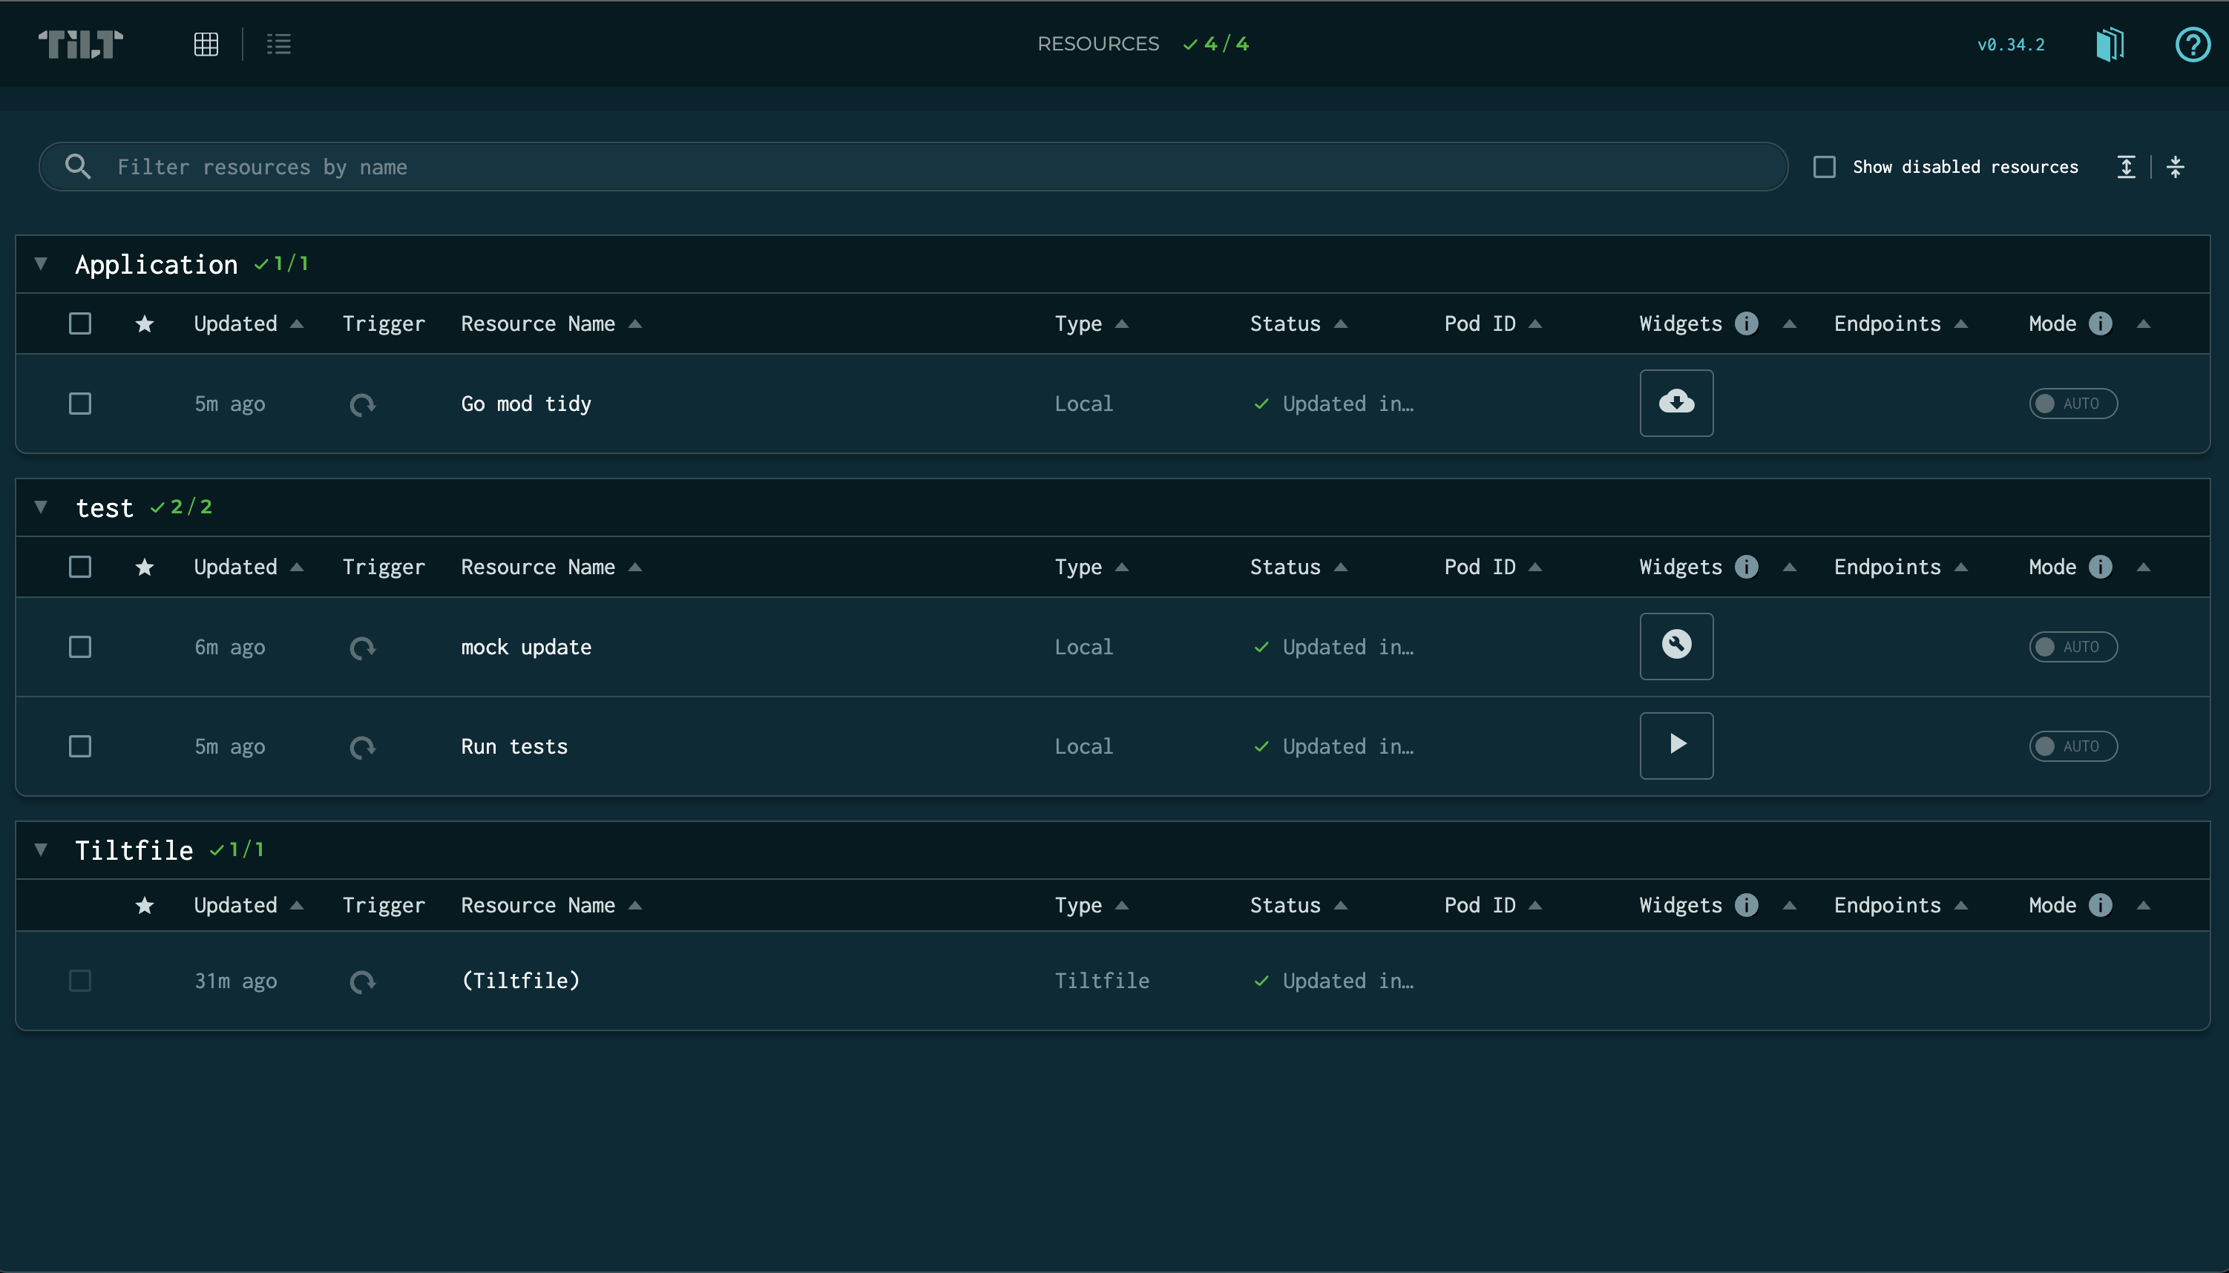Collapse the Tiltfile group

click(41, 849)
